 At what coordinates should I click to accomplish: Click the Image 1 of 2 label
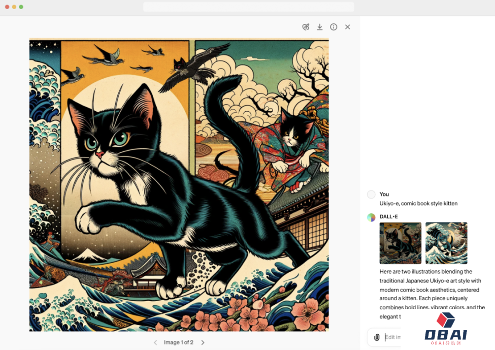pyautogui.click(x=178, y=342)
